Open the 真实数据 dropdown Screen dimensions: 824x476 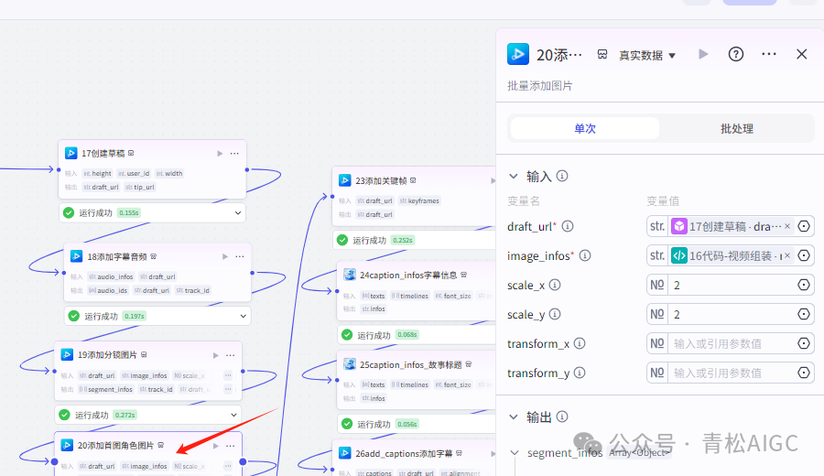(647, 55)
